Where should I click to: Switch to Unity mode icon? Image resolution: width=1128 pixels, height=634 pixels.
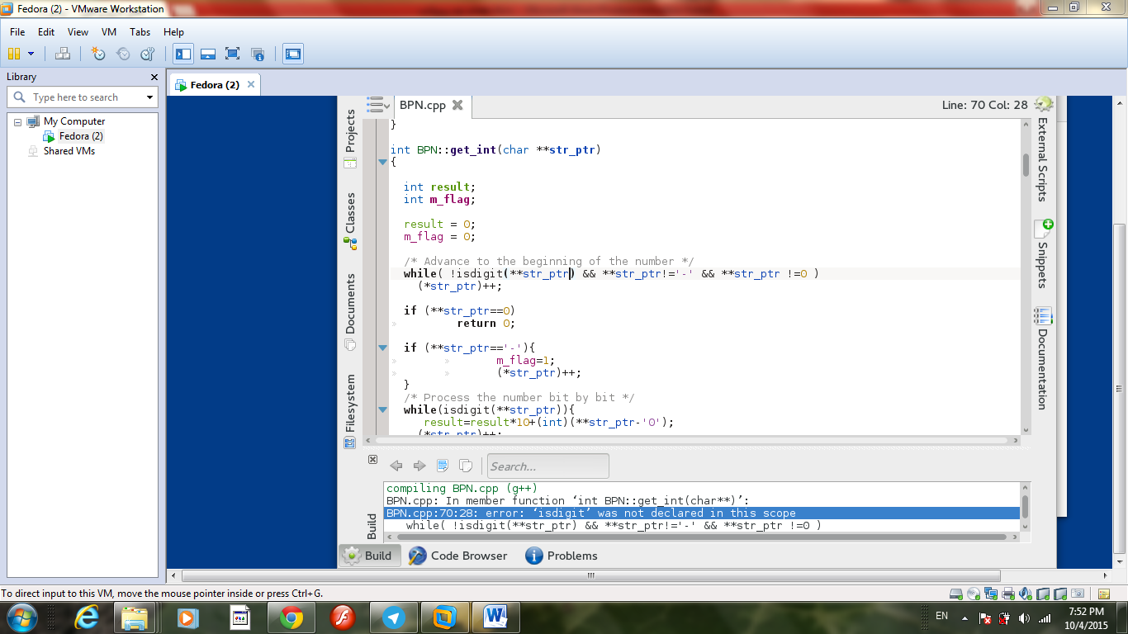pos(258,54)
